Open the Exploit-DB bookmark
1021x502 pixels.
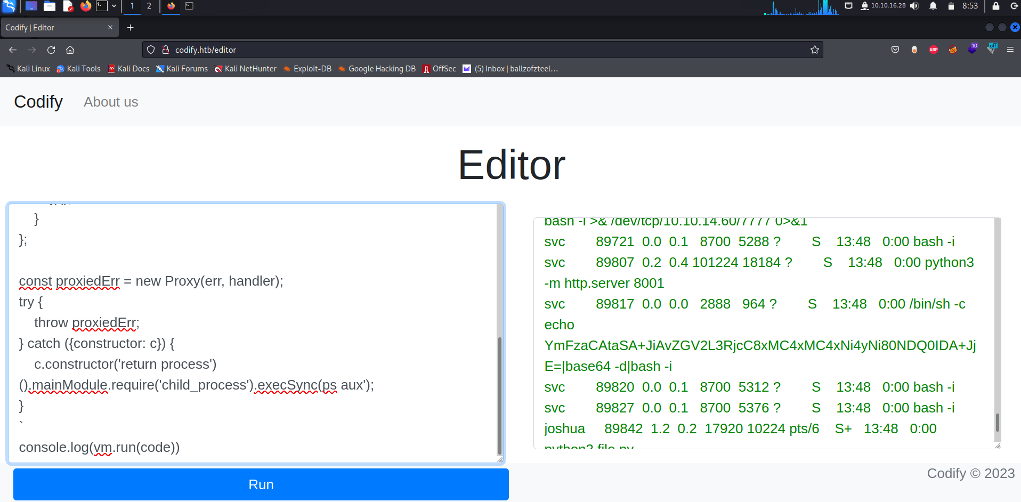307,69
